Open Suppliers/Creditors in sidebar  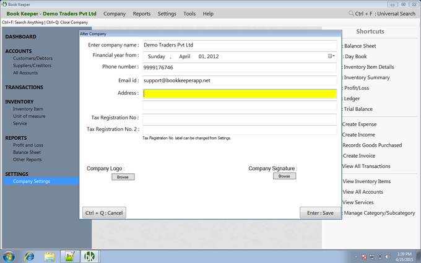(x=32, y=66)
